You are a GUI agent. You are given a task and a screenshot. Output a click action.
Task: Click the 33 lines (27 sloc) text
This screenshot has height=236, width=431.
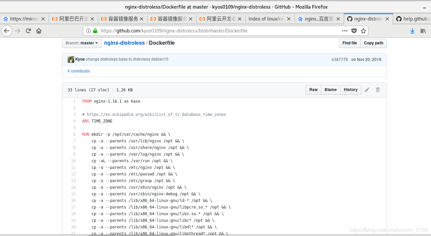pyautogui.click(x=88, y=90)
